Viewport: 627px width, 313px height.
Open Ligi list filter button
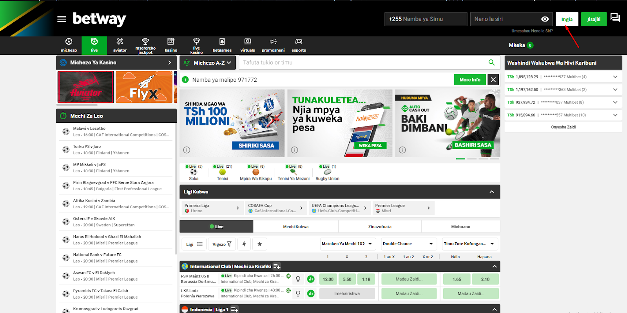[194, 244]
